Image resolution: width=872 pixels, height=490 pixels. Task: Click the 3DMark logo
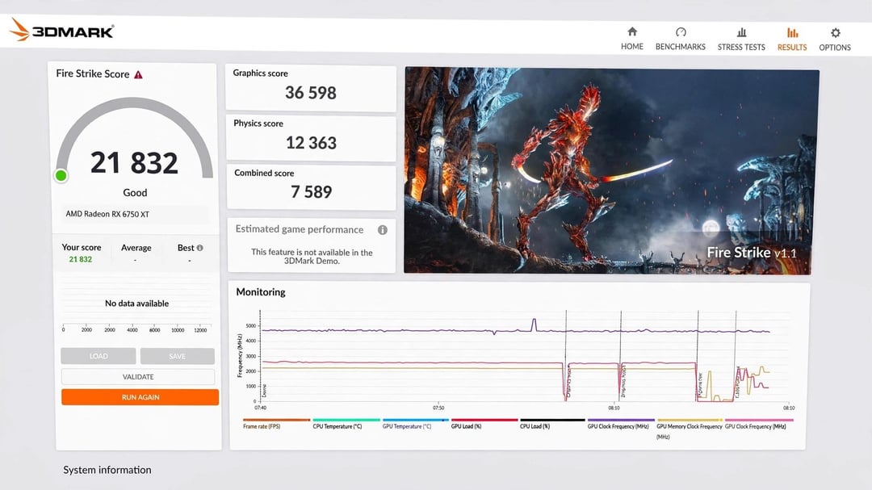click(61, 30)
